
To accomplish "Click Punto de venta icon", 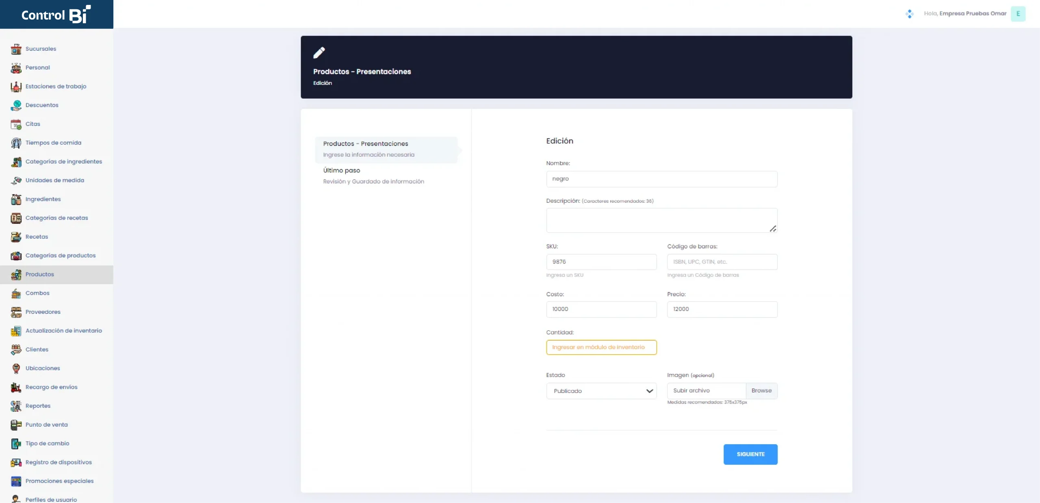I will 16,425.
